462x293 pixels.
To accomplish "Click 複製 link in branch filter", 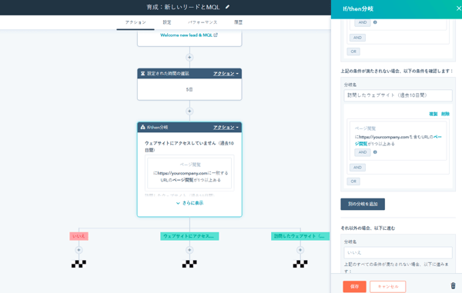I will click(x=433, y=114).
